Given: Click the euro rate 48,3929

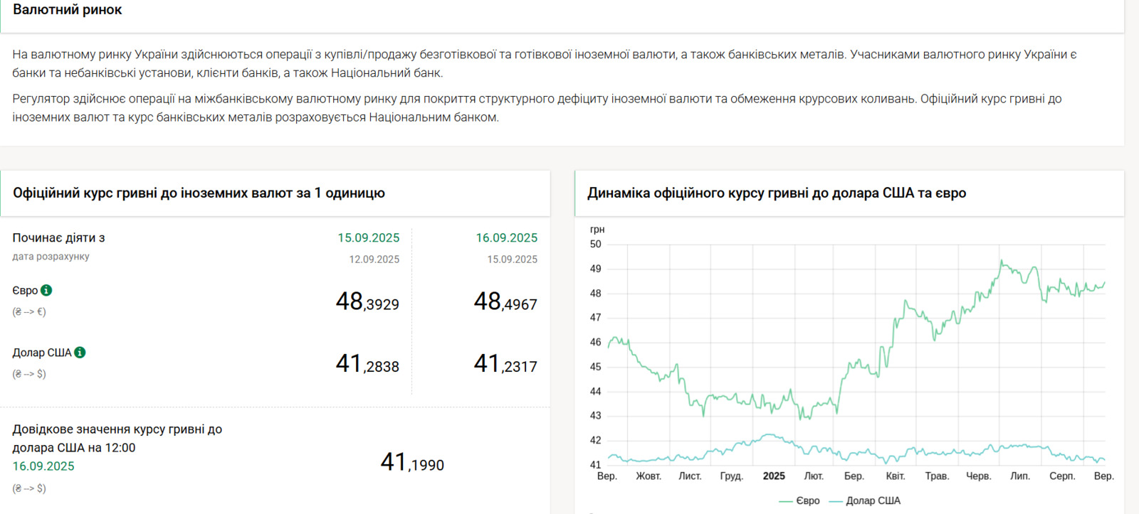Looking at the screenshot, I should coord(367,302).
